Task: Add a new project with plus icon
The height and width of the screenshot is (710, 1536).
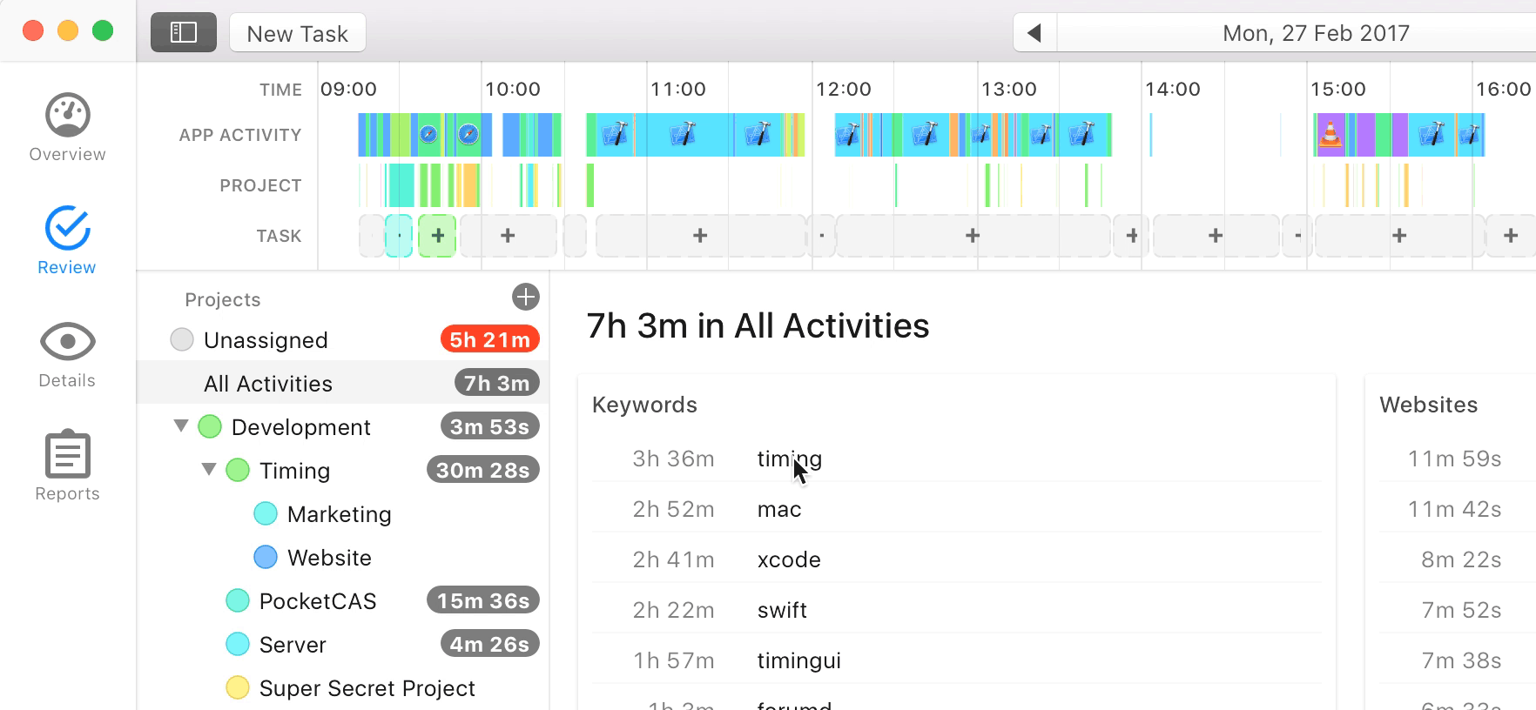Action: click(x=525, y=297)
